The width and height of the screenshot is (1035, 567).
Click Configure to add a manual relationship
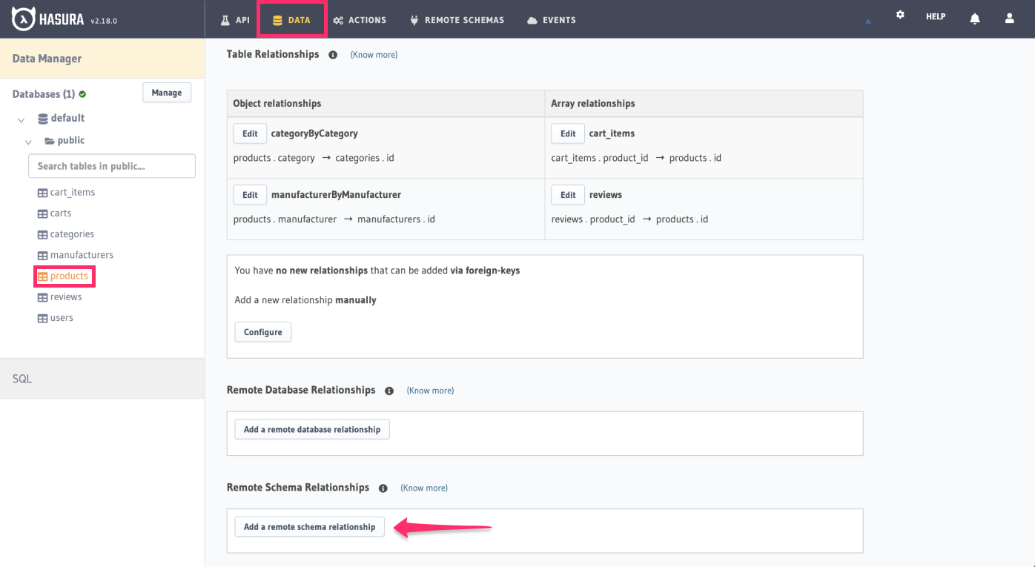pos(262,331)
